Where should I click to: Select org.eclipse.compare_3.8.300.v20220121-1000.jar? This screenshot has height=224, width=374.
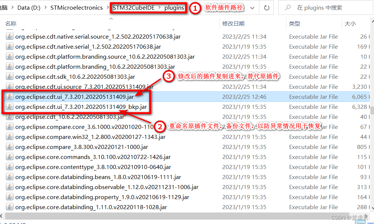82,147
